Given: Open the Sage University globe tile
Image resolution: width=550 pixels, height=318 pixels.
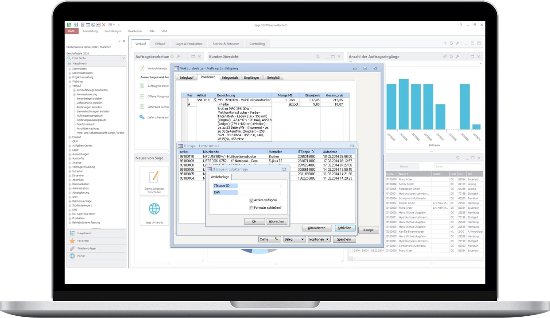Looking at the screenshot, I should coord(154,211).
